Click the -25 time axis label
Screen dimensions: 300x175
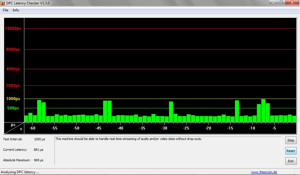coord(186,128)
